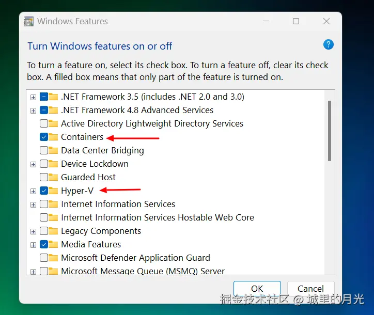Image resolution: width=374 pixels, height=315 pixels.
Task: Expand the Microsoft Message Queue Server node
Action: [34, 272]
